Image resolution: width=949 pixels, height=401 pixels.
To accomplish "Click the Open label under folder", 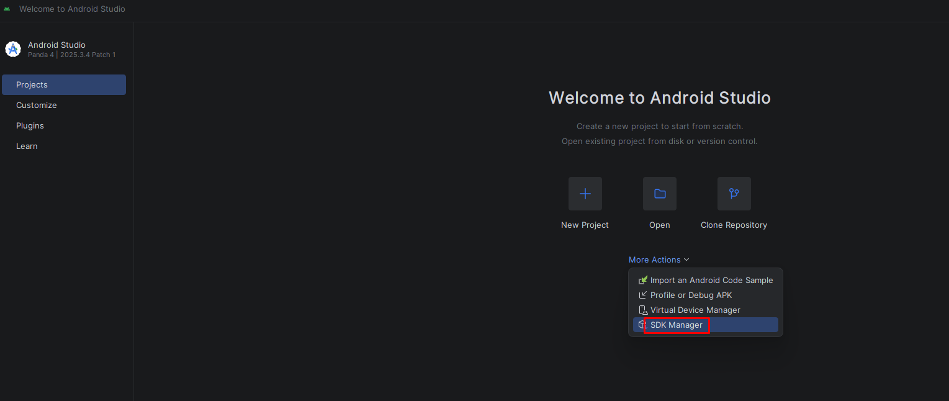I will point(660,225).
